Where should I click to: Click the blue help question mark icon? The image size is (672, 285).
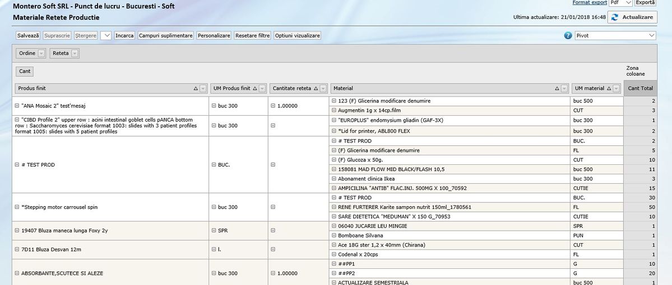(x=569, y=35)
